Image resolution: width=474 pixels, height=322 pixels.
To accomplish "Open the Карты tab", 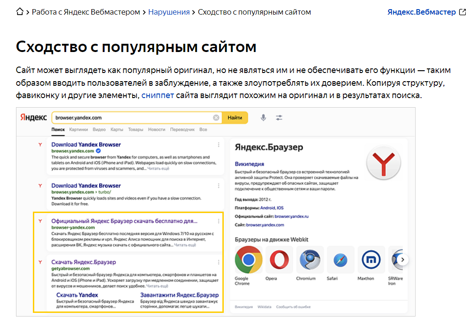I will (x=117, y=130).
